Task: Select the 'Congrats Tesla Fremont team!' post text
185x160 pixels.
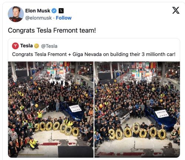Action: (x=52, y=30)
